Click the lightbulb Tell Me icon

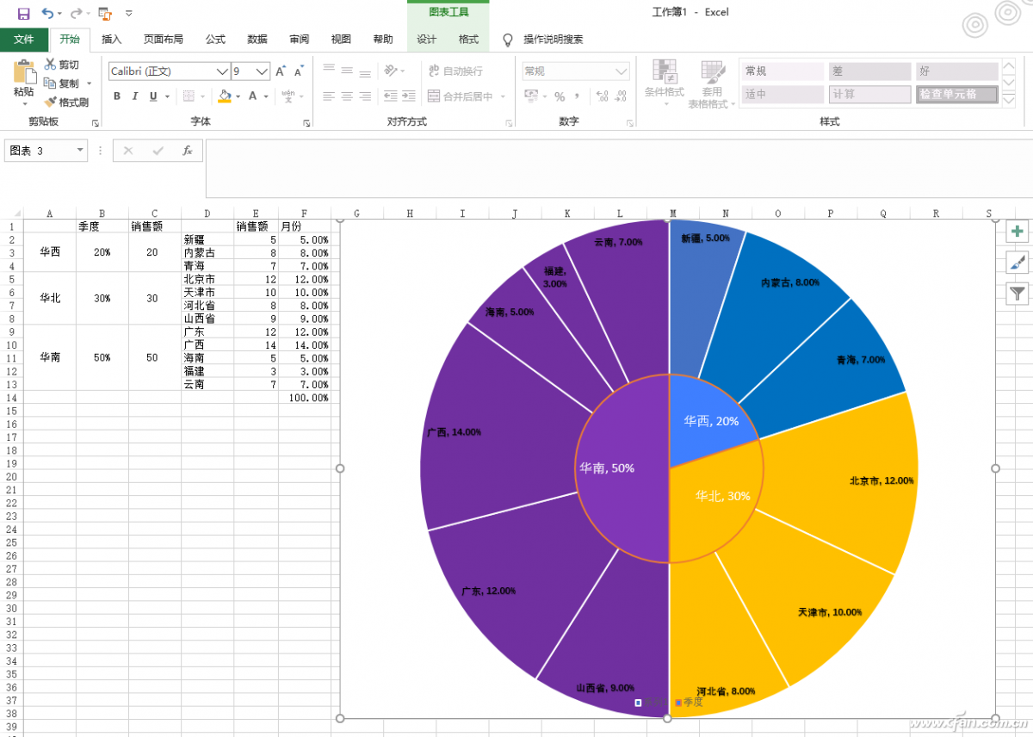click(x=508, y=40)
